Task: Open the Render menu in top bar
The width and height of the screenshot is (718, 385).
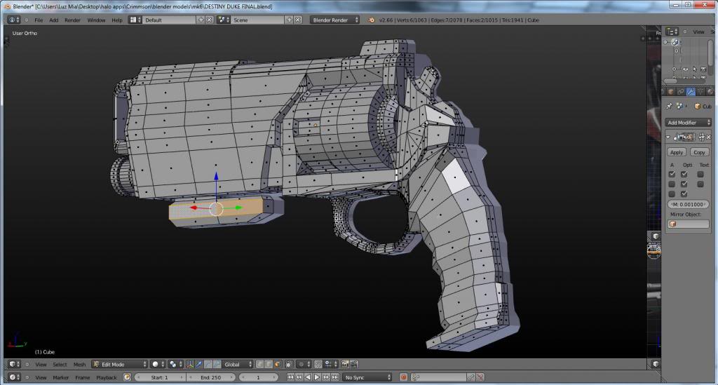Action: click(x=72, y=20)
